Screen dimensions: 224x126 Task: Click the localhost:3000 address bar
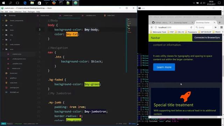[174, 27]
